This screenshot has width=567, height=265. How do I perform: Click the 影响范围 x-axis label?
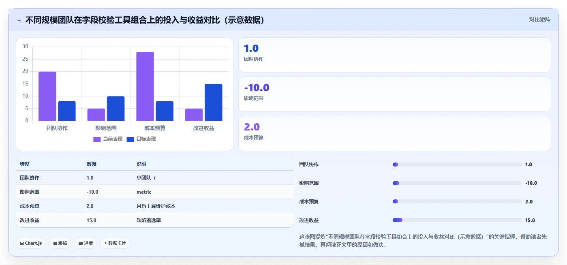pos(106,128)
